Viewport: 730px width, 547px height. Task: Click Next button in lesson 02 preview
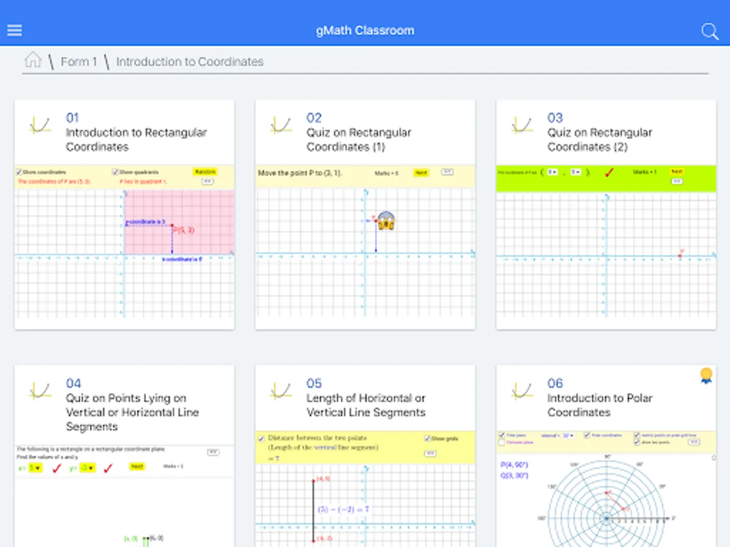(421, 173)
